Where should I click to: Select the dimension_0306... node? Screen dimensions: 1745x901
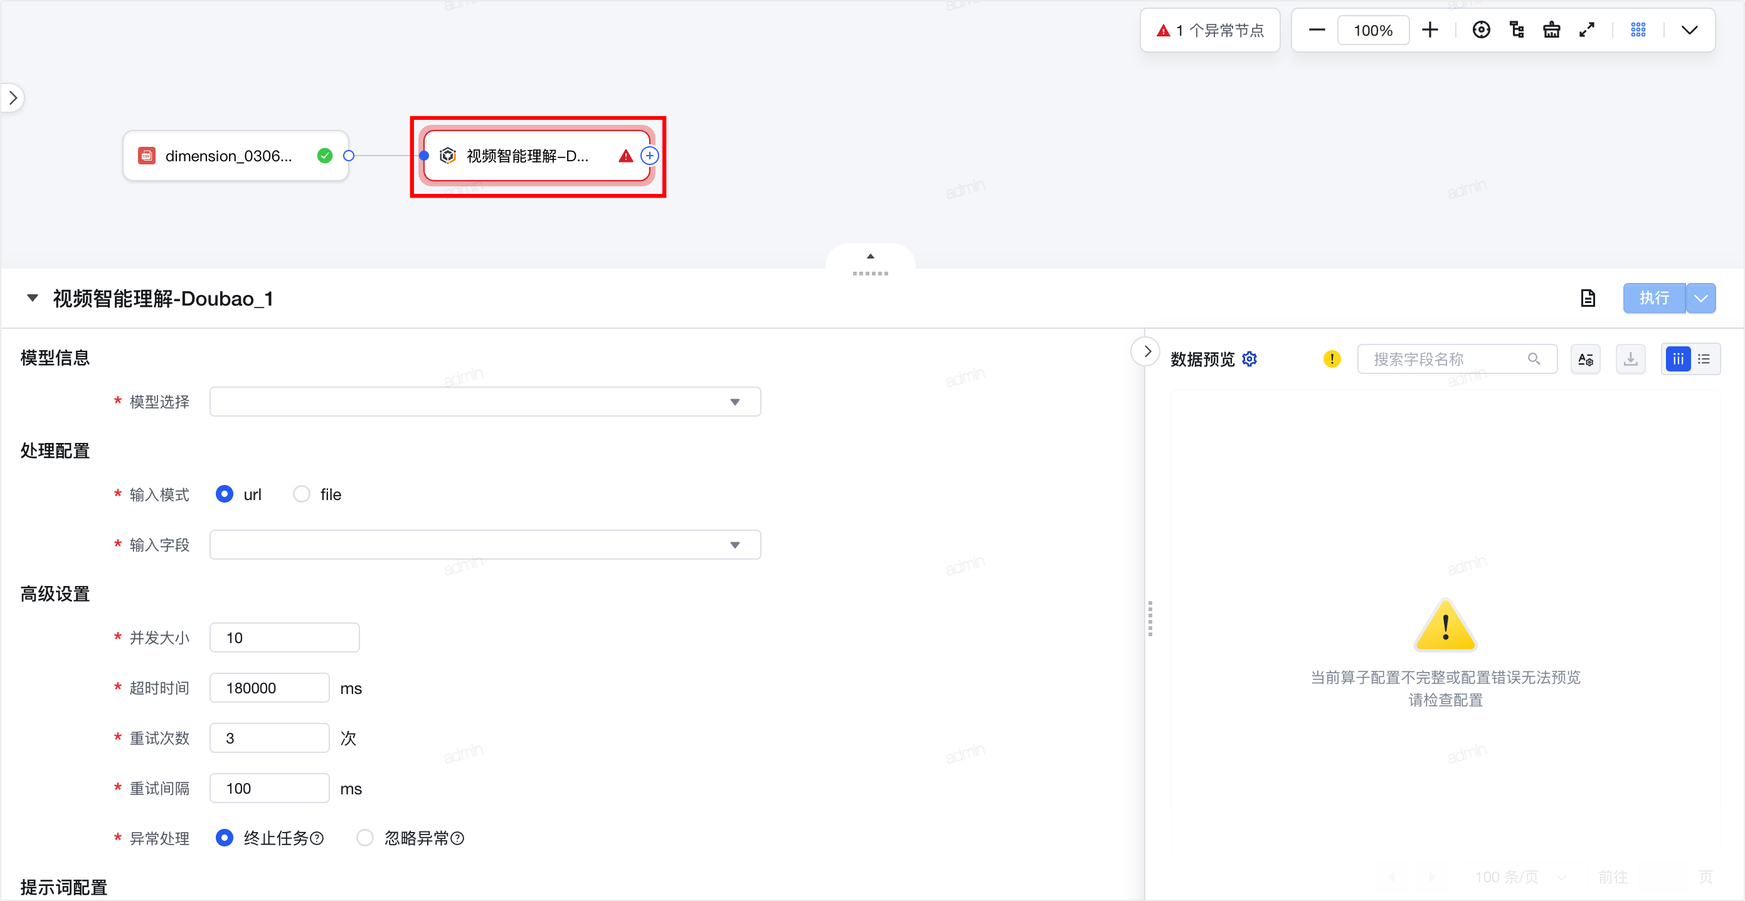(x=236, y=156)
